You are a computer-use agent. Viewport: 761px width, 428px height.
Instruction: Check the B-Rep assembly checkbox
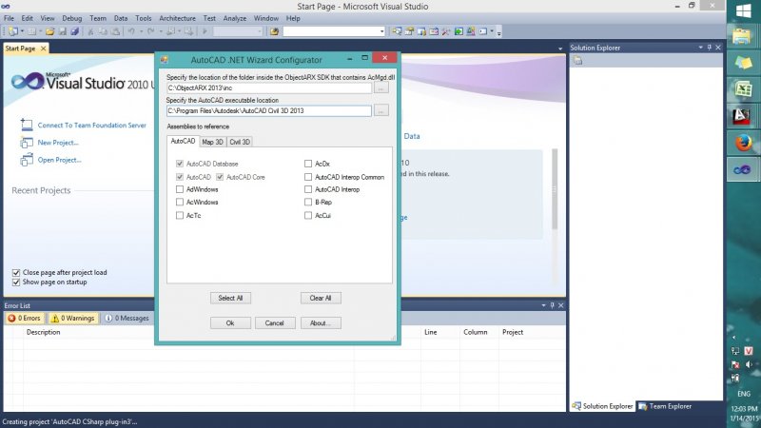(308, 202)
